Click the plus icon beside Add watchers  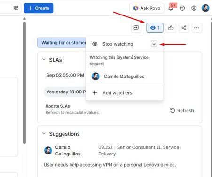coord(95,93)
